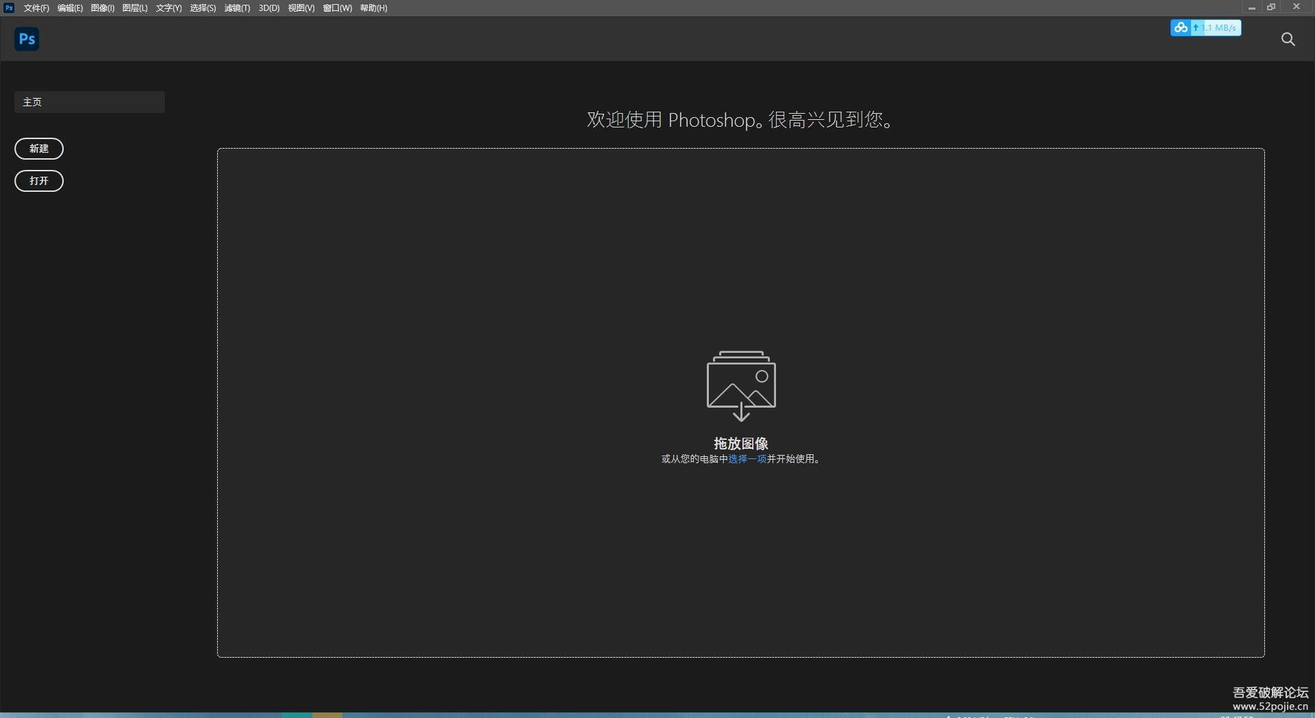Open the 编辑(E) menu

coord(70,8)
